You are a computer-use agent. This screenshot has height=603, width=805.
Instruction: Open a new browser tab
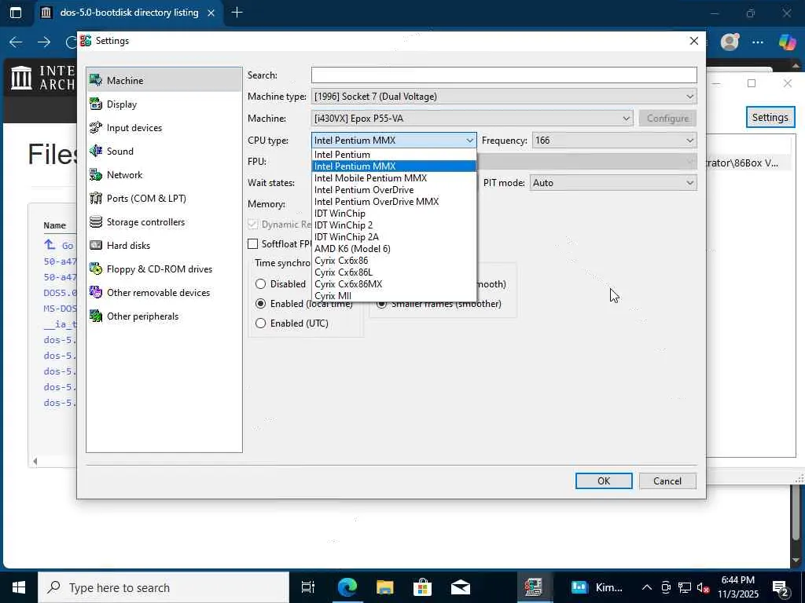[x=237, y=13]
